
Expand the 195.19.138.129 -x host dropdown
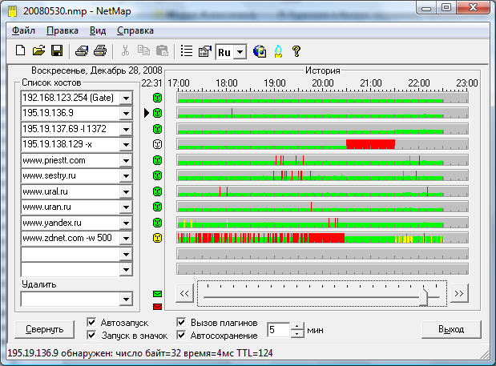pos(126,145)
